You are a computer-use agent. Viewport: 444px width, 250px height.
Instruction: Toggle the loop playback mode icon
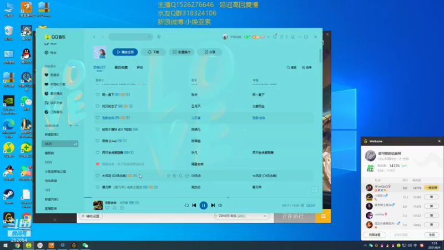186,205
